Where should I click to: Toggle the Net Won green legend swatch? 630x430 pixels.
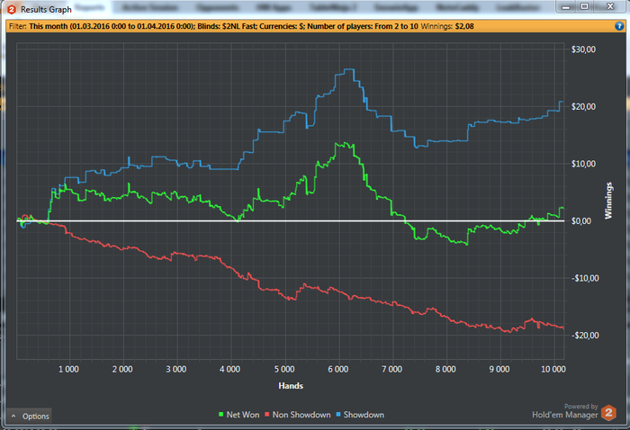[220, 415]
